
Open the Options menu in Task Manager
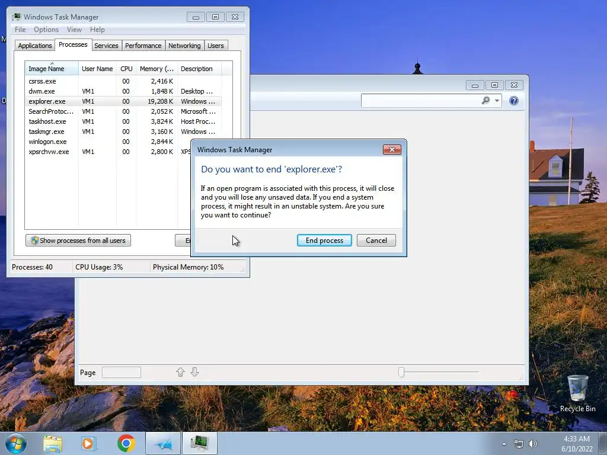click(46, 30)
